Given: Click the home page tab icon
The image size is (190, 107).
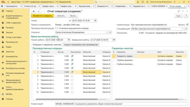Looking at the screenshot, I should pos(2,6).
